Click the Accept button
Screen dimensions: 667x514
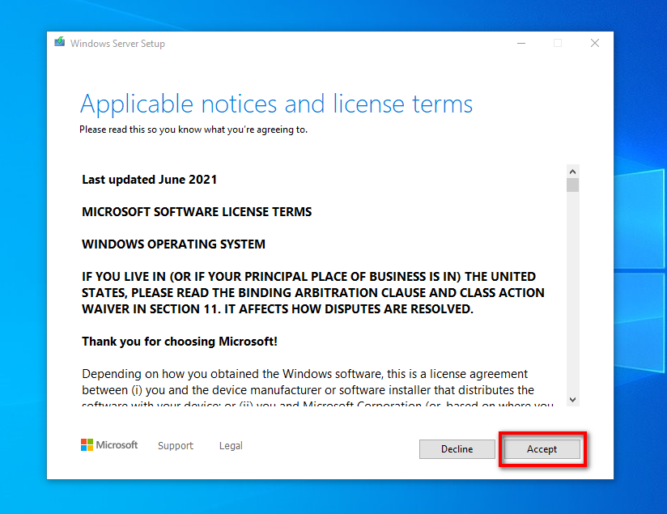(x=542, y=449)
